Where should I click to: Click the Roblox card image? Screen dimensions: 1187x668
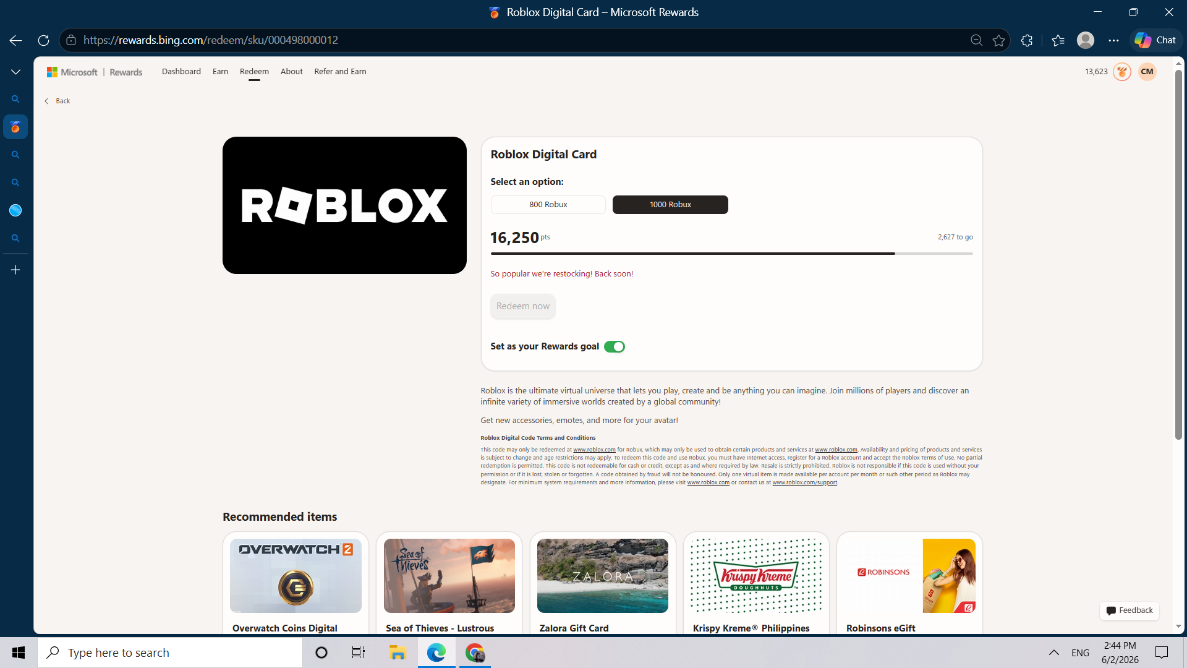(344, 205)
